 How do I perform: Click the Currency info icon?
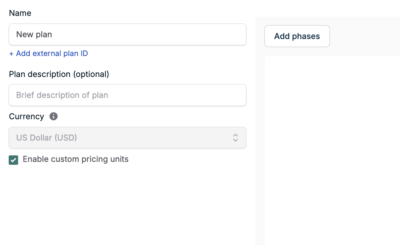pyautogui.click(x=54, y=116)
